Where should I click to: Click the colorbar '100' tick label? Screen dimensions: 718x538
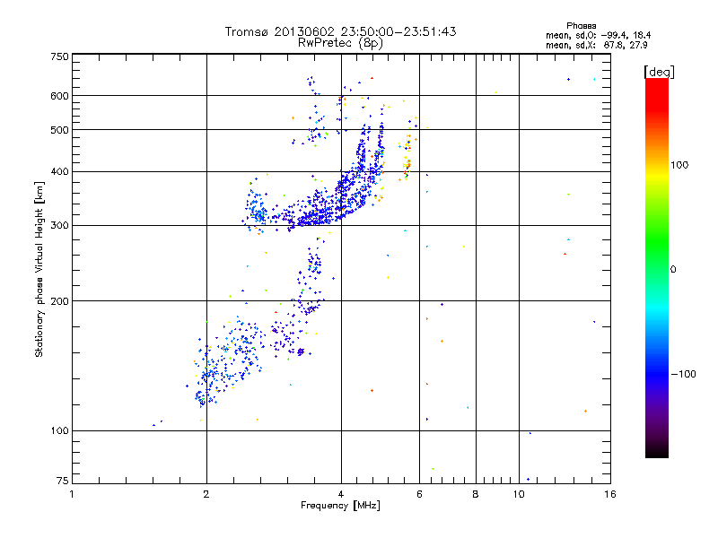(679, 165)
